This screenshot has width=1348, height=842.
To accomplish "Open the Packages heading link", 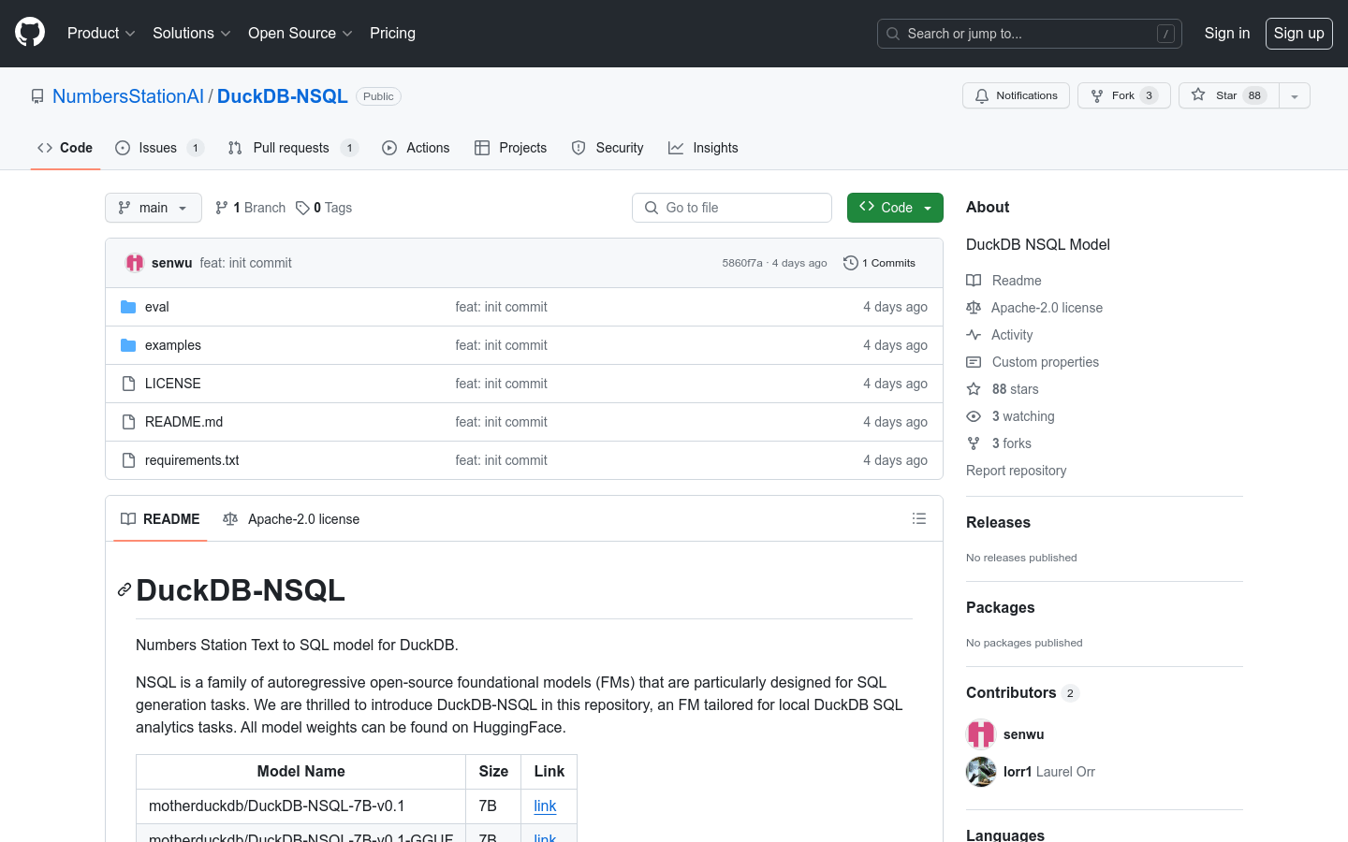I will pos(1000,607).
